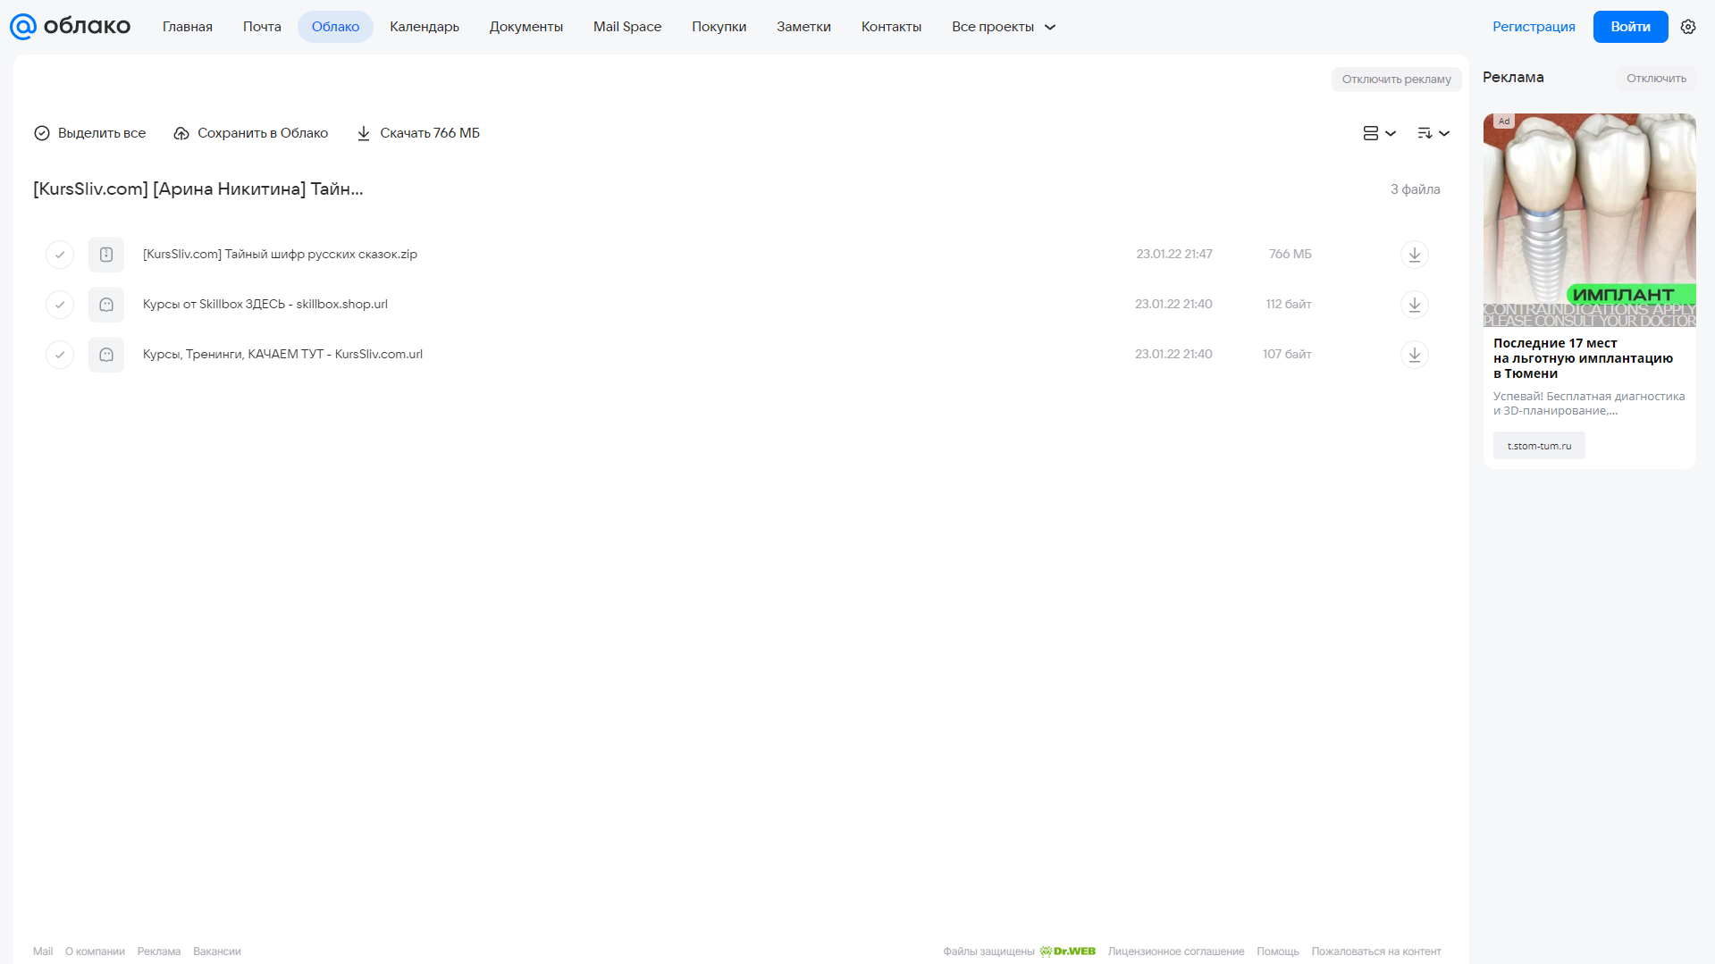Tick checkbox for KursSliv.com.url file
The image size is (1715, 964).
point(60,355)
